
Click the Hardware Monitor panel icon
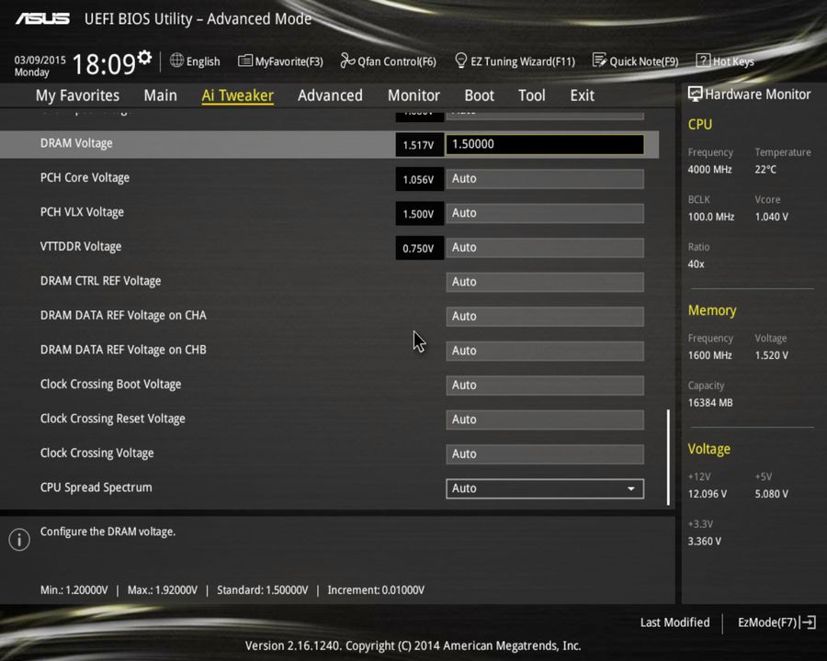(695, 94)
